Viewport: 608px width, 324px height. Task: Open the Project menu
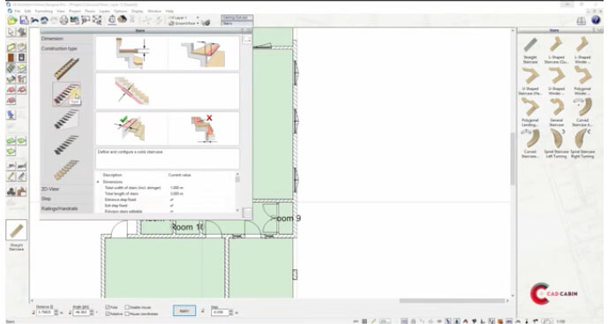point(75,11)
